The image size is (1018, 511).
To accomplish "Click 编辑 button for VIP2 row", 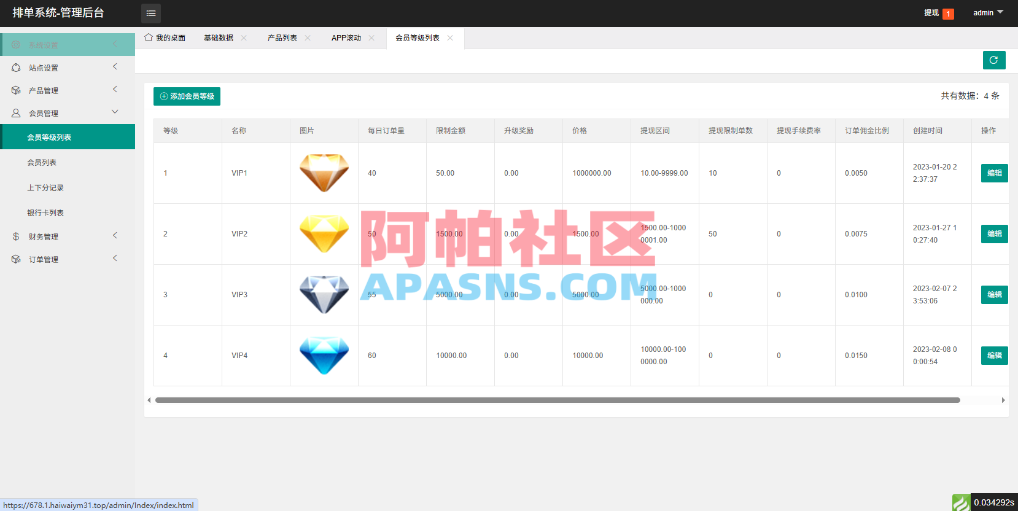I will 995,234.
